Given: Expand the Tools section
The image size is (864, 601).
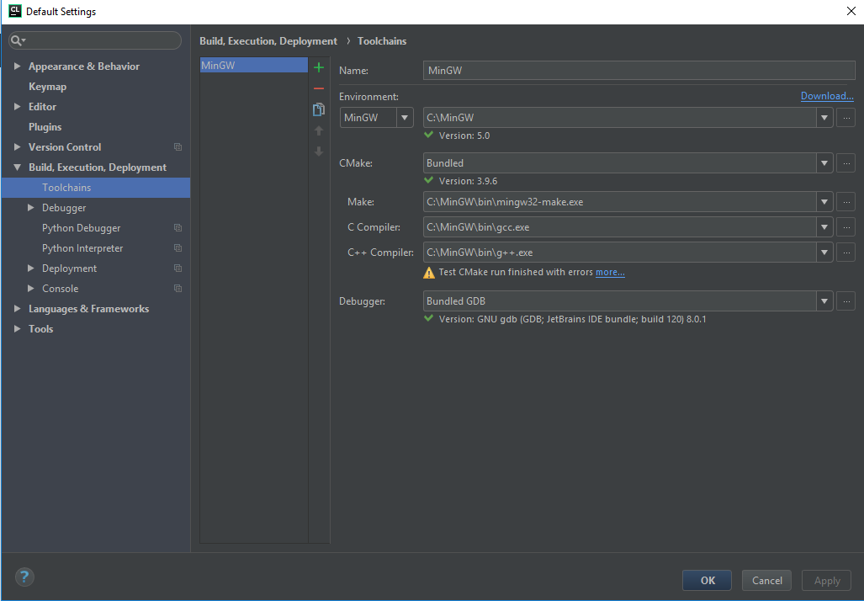Looking at the screenshot, I should (x=17, y=328).
